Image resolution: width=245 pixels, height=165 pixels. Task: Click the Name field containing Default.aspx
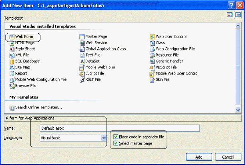coord(120,128)
